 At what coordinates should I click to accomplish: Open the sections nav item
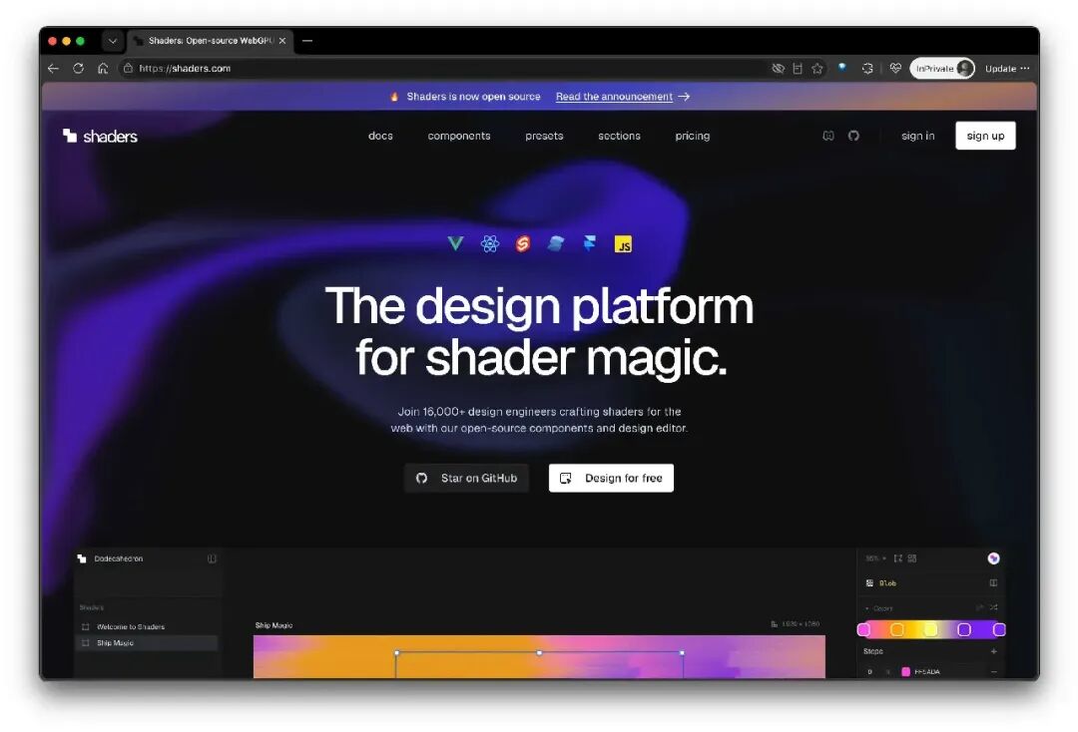619,136
